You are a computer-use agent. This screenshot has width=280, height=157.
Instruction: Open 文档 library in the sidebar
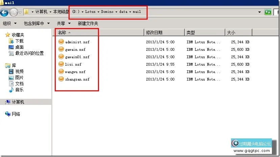pyautogui.click(x=19, y=84)
